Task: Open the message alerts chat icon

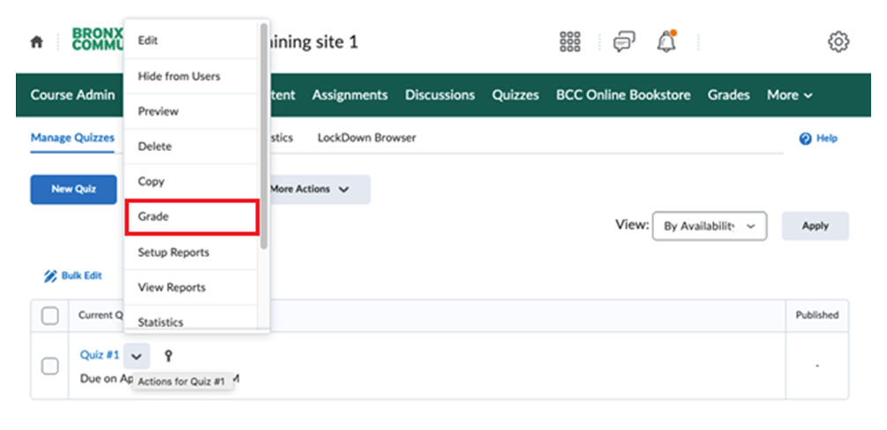Action: click(624, 41)
